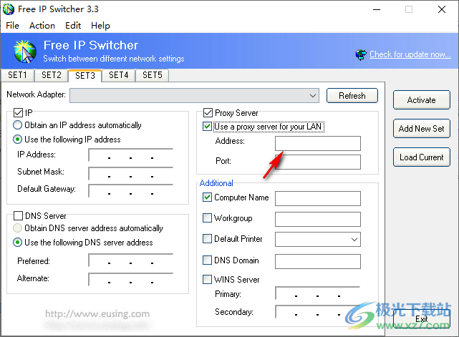Switch to the SET4 tab
Image resolution: width=459 pixels, height=337 pixels.
point(119,75)
